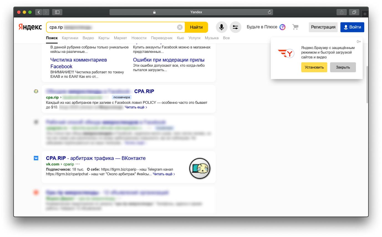382x237 pixels.
Task: Click Установить in the browser popup
Action: (x=314, y=67)
